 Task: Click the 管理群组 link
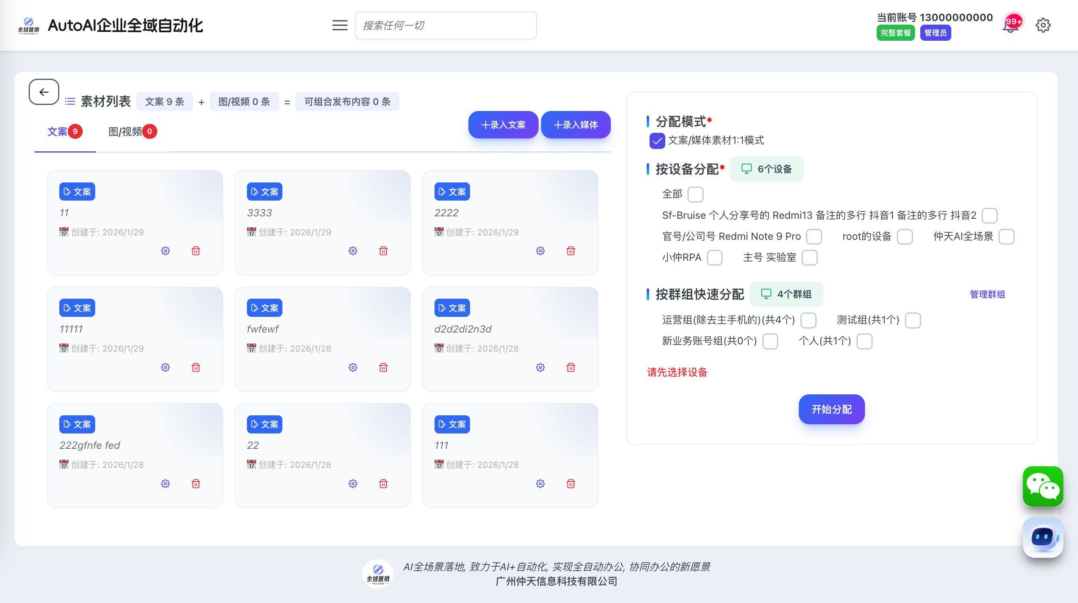(987, 294)
